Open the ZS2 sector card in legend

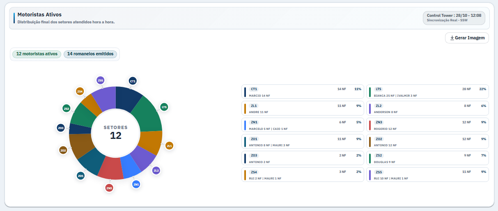[x=427, y=158]
